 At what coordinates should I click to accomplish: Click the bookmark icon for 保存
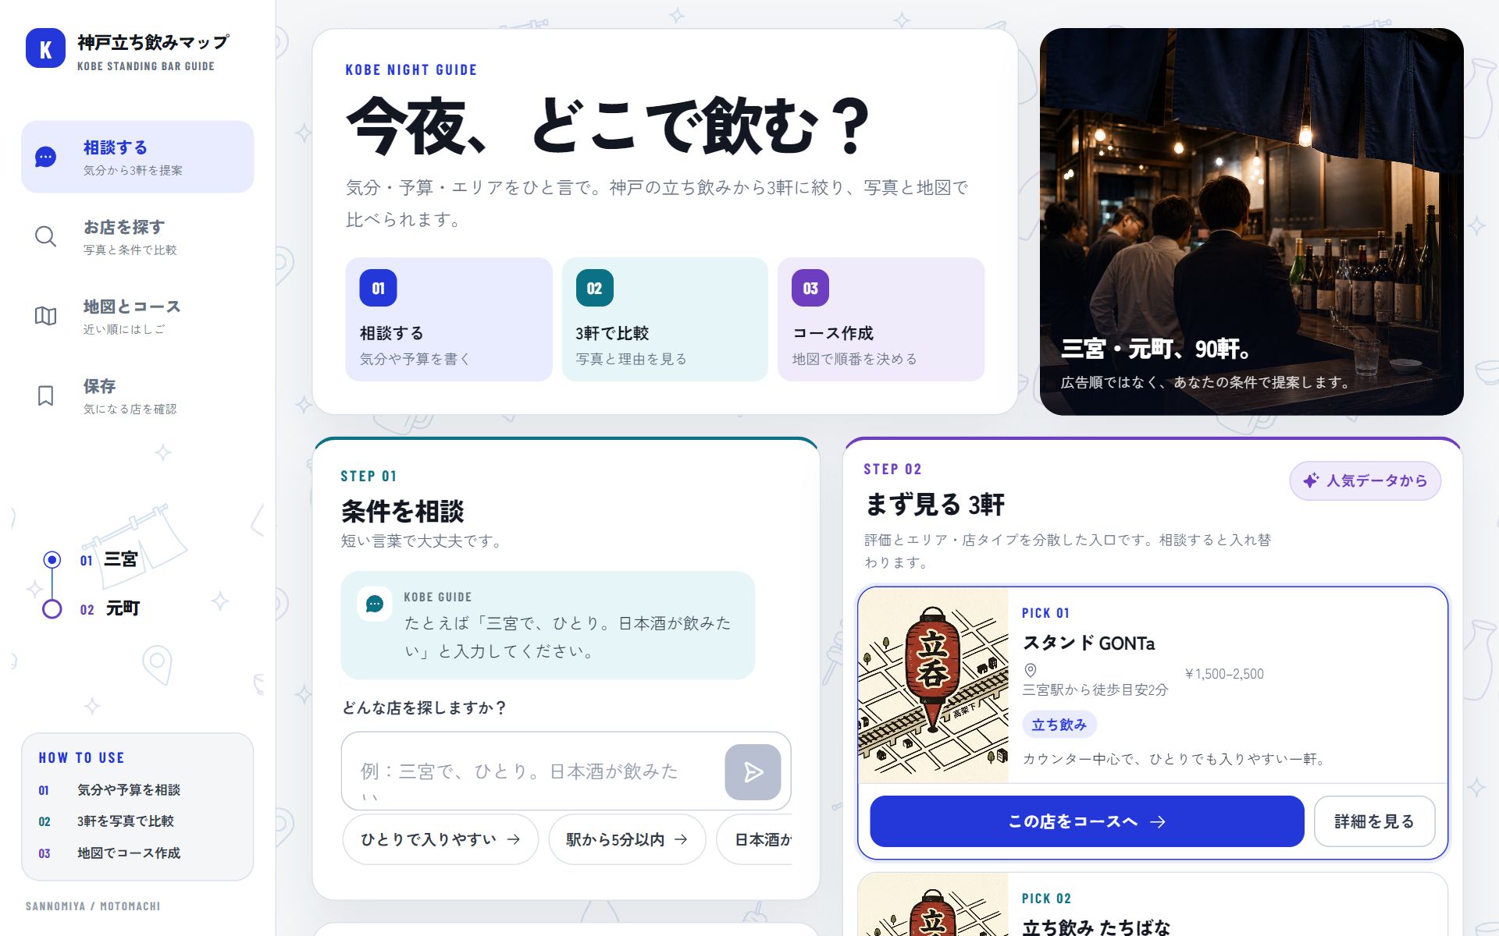coord(46,395)
